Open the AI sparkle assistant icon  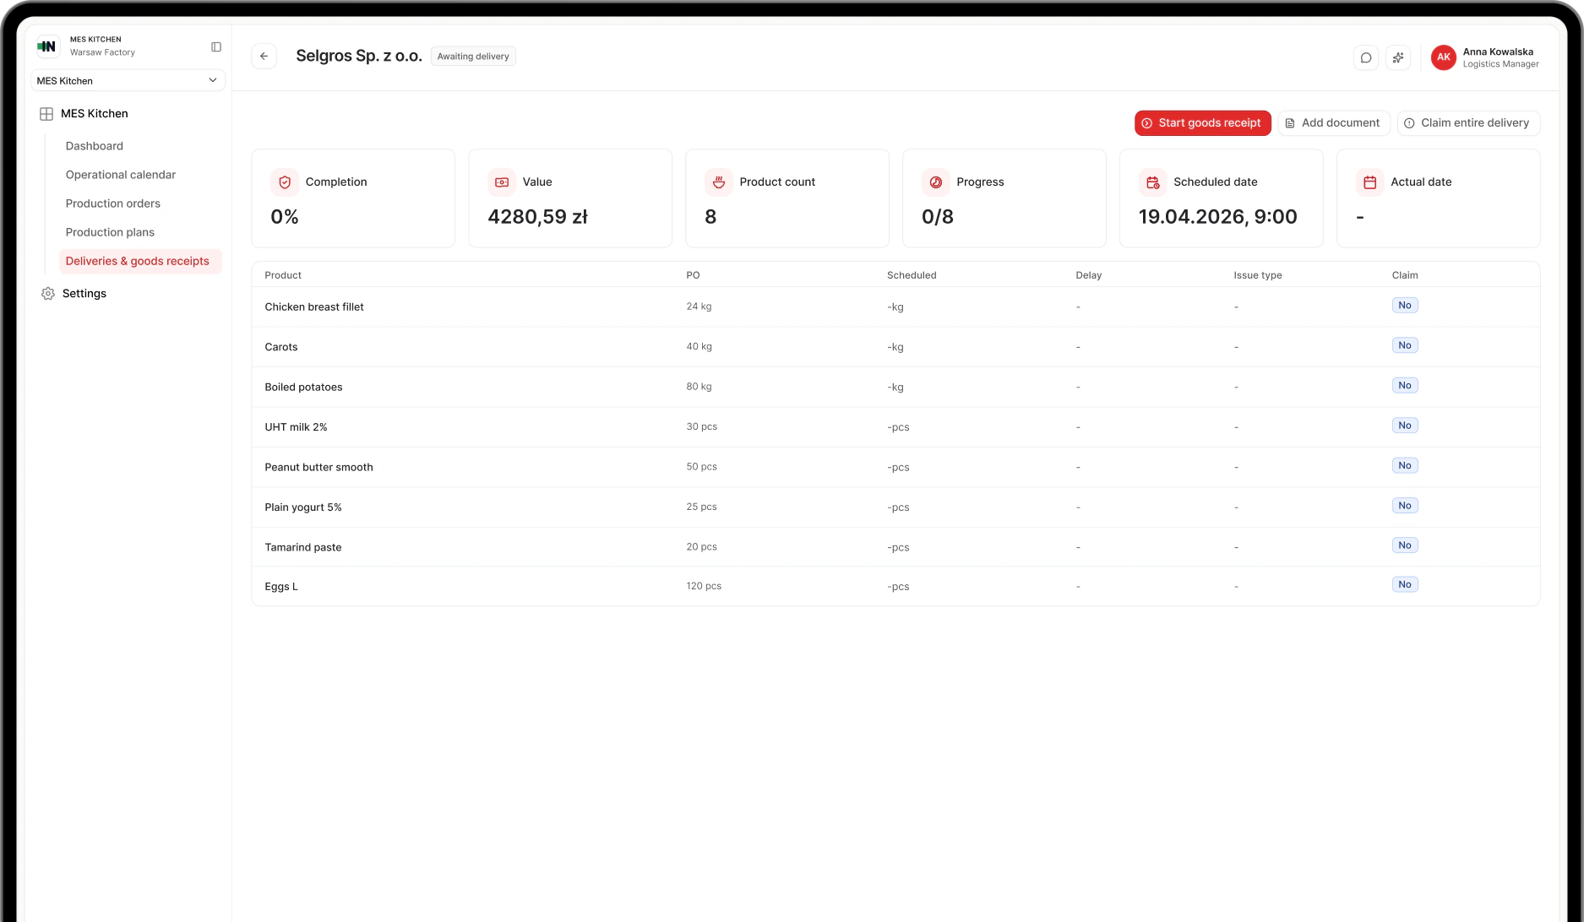(x=1398, y=57)
